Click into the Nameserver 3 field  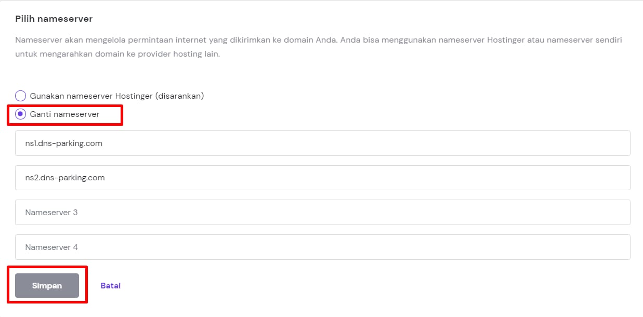322,213
